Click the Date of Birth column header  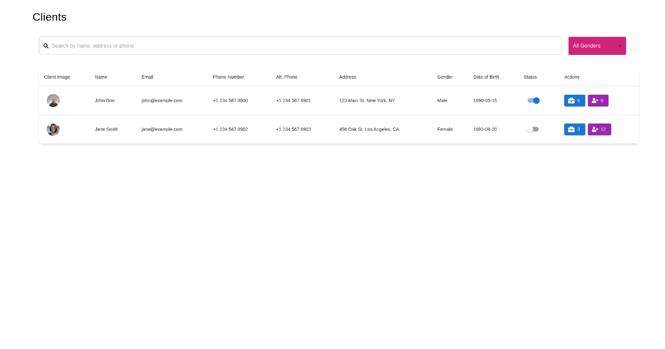(486, 77)
